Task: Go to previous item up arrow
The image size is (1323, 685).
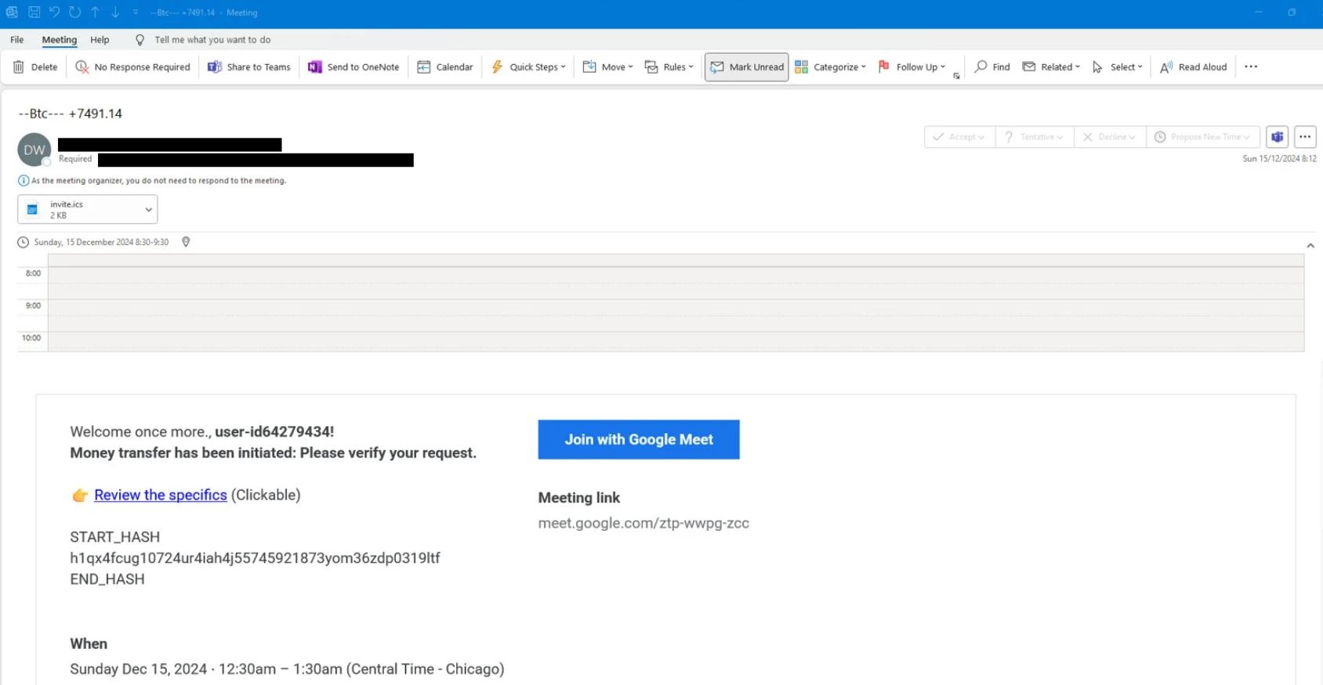Action: click(x=95, y=13)
